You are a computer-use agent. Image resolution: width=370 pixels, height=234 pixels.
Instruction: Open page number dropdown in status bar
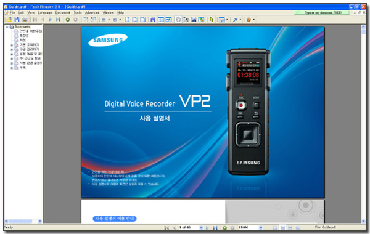201,228
